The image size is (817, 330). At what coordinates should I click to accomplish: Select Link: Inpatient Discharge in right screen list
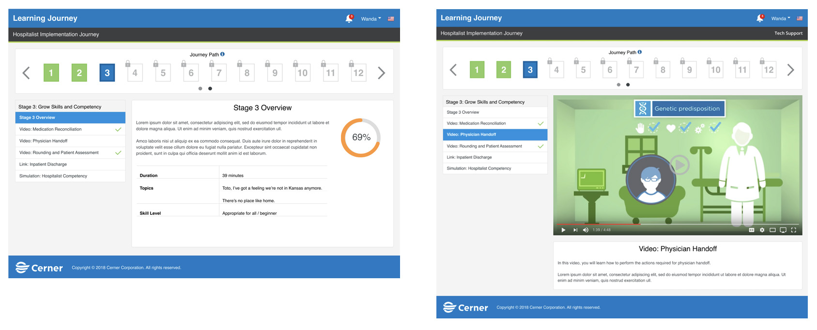(469, 157)
